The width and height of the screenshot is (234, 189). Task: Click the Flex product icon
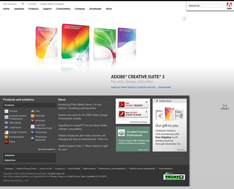click(x=32, y=111)
